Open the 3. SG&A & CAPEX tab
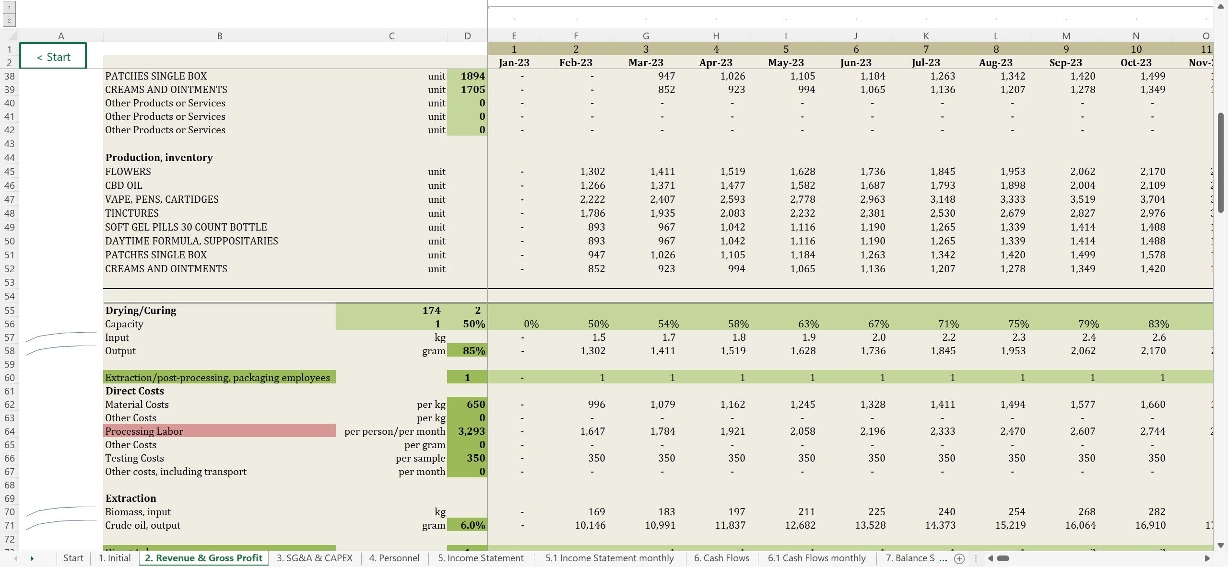This screenshot has height=567, width=1228. point(314,558)
